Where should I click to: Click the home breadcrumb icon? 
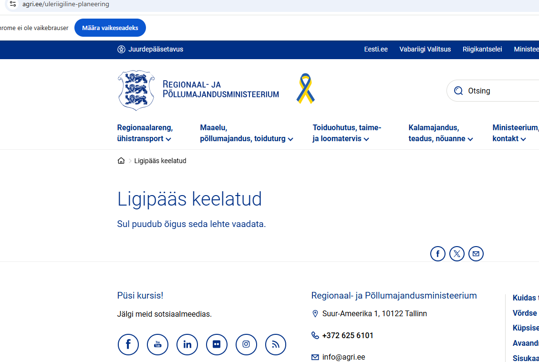point(121,161)
